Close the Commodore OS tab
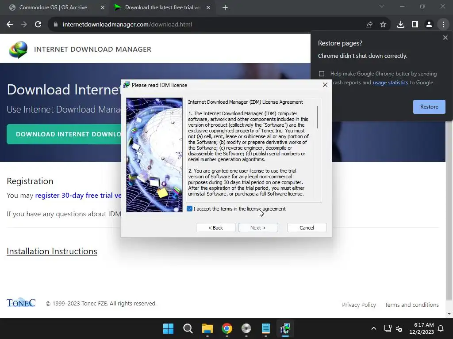Image resolution: width=453 pixels, height=339 pixels. 103,8
